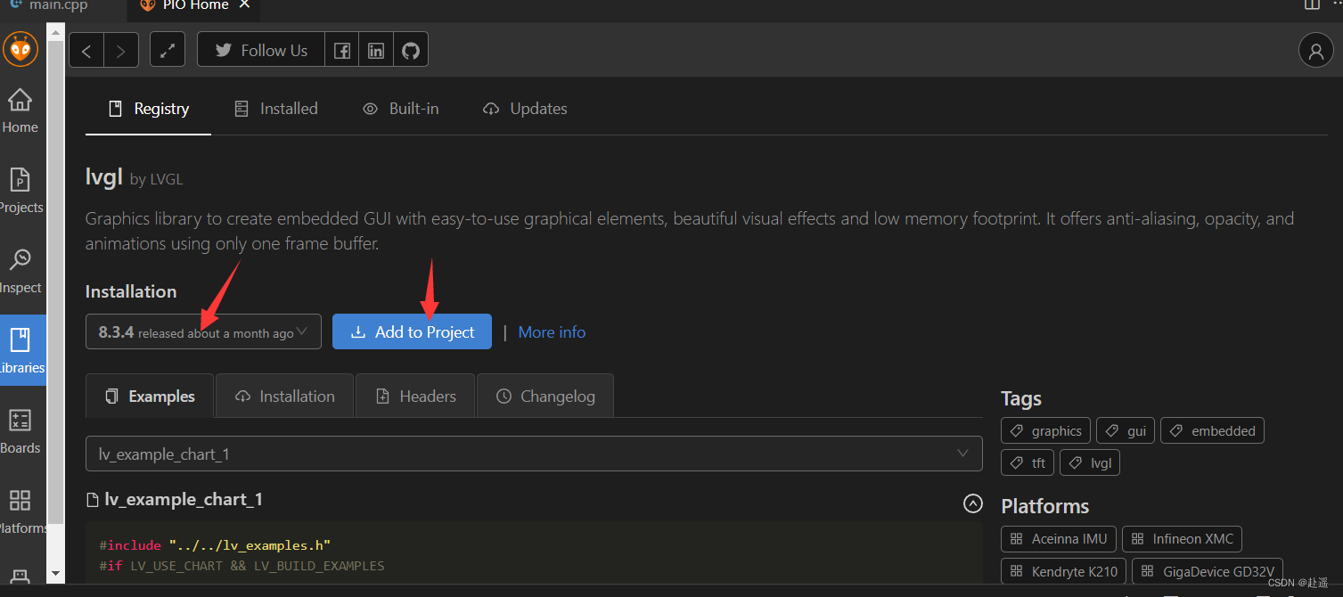The width and height of the screenshot is (1343, 597).
Task: Switch to the Built-in tab
Action: click(x=401, y=109)
